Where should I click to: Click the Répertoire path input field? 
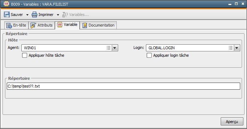pos(124,86)
